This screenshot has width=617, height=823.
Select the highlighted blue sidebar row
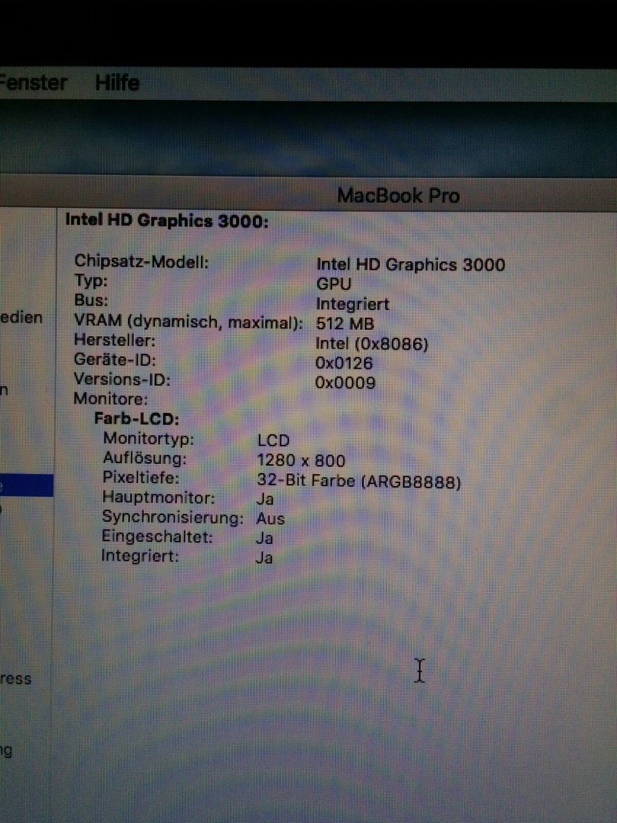(x=26, y=485)
